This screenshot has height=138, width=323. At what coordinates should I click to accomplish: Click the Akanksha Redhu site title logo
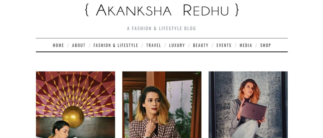point(162,10)
